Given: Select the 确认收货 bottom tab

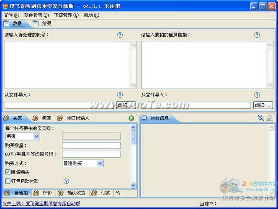Looking at the screenshot, I should [73, 193].
